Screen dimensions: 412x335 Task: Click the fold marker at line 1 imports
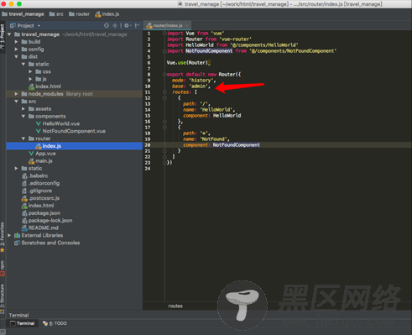(164, 34)
